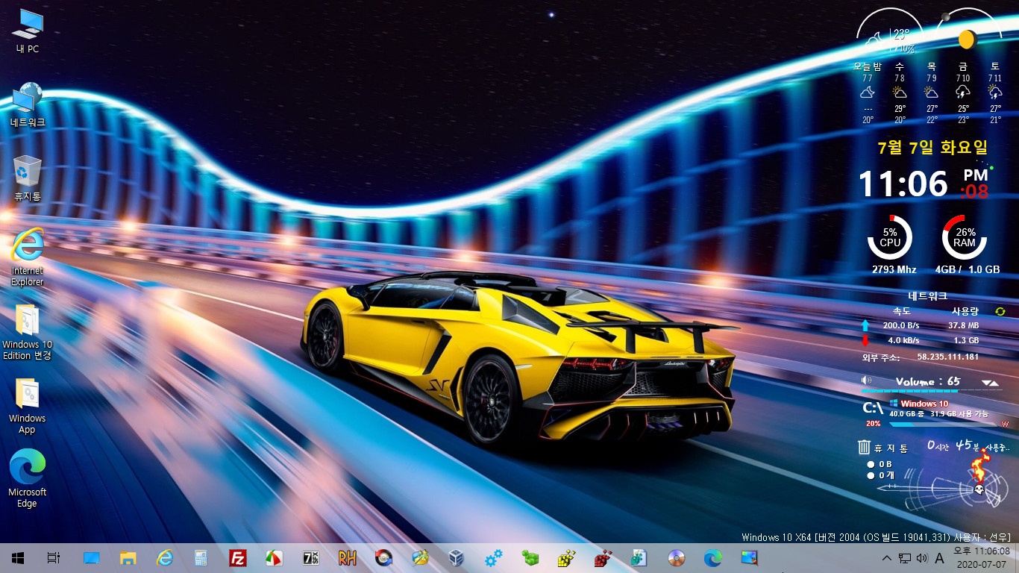Select the 오늘밤 forecast column
Viewport: 1019px width, 573px height.
[868, 93]
